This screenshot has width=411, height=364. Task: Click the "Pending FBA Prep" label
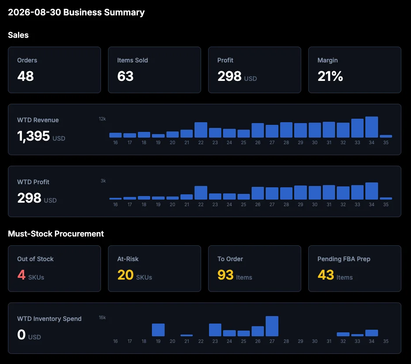tap(344, 259)
